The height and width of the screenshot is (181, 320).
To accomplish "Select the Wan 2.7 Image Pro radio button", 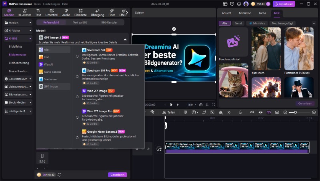I will point(77,117).
